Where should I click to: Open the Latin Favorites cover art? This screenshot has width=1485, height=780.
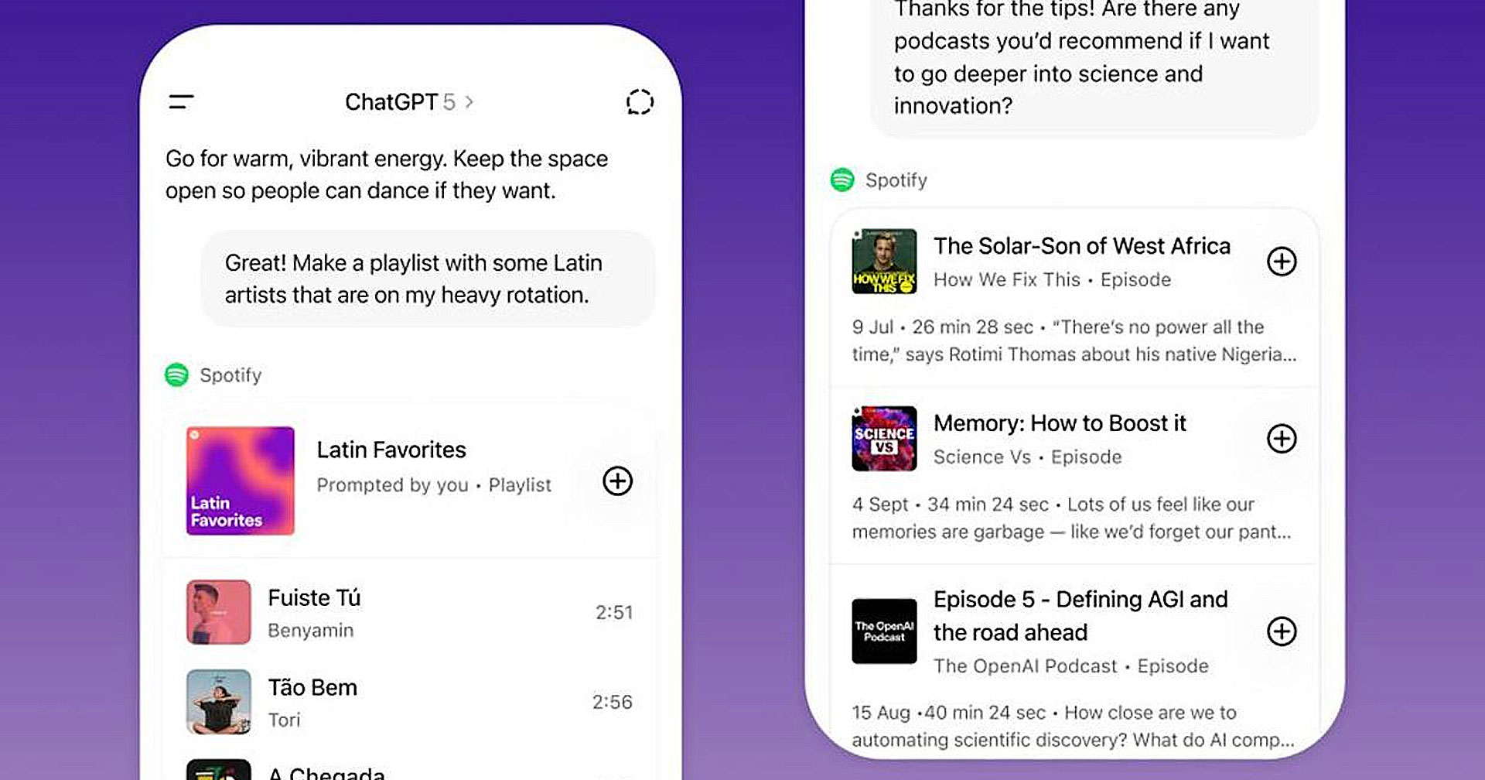pos(241,481)
